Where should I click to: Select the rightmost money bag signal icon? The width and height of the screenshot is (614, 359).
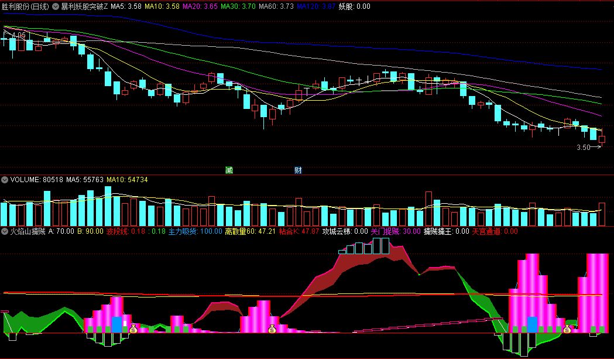567,329
